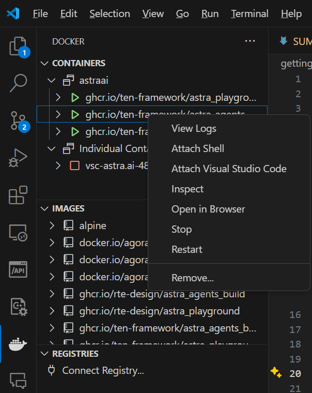
Task: Open the Extensions view icon
Action: [x=18, y=195]
